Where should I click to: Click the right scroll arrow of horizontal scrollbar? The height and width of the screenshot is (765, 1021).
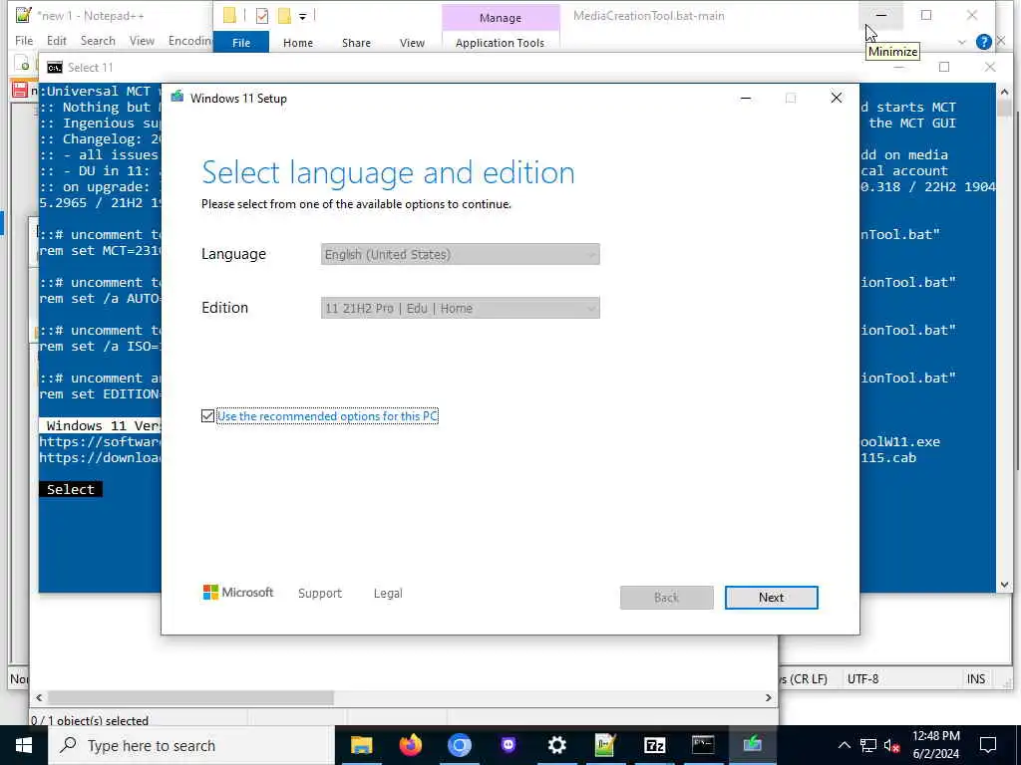click(769, 697)
